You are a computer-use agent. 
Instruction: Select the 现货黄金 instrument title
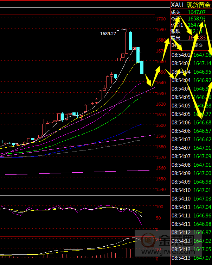point(199,5)
